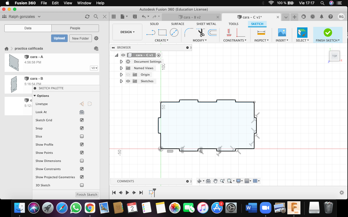
Task: Refresh the data panel
Action: [87, 17]
